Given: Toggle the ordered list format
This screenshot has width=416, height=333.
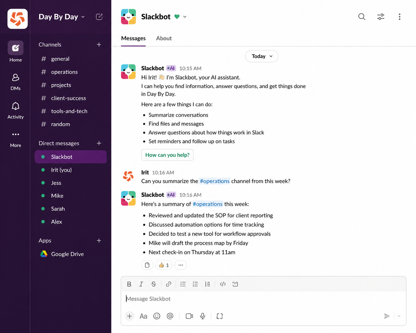Looking at the screenshot, I should point(183,284).
